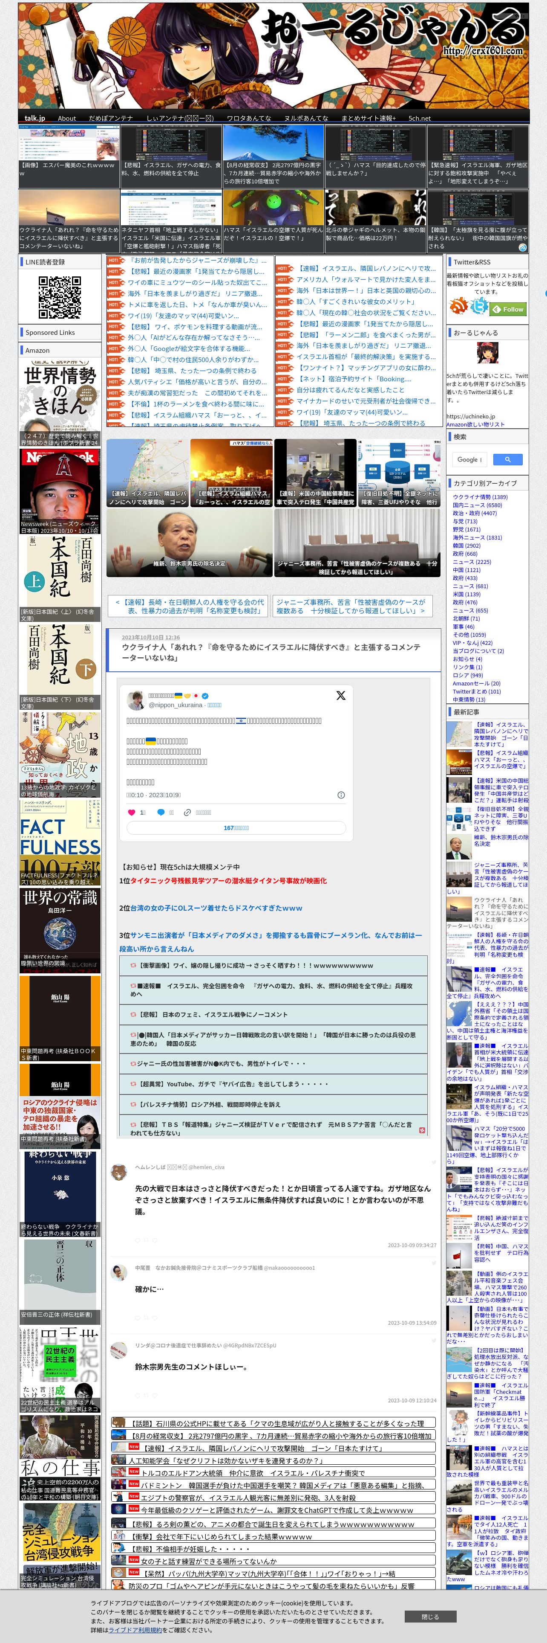Viewport: 547px width, 1643px height.
Task: Open 北斗の拳ジャギのヘルメット thumbnail
Action: tap(376, 221)
